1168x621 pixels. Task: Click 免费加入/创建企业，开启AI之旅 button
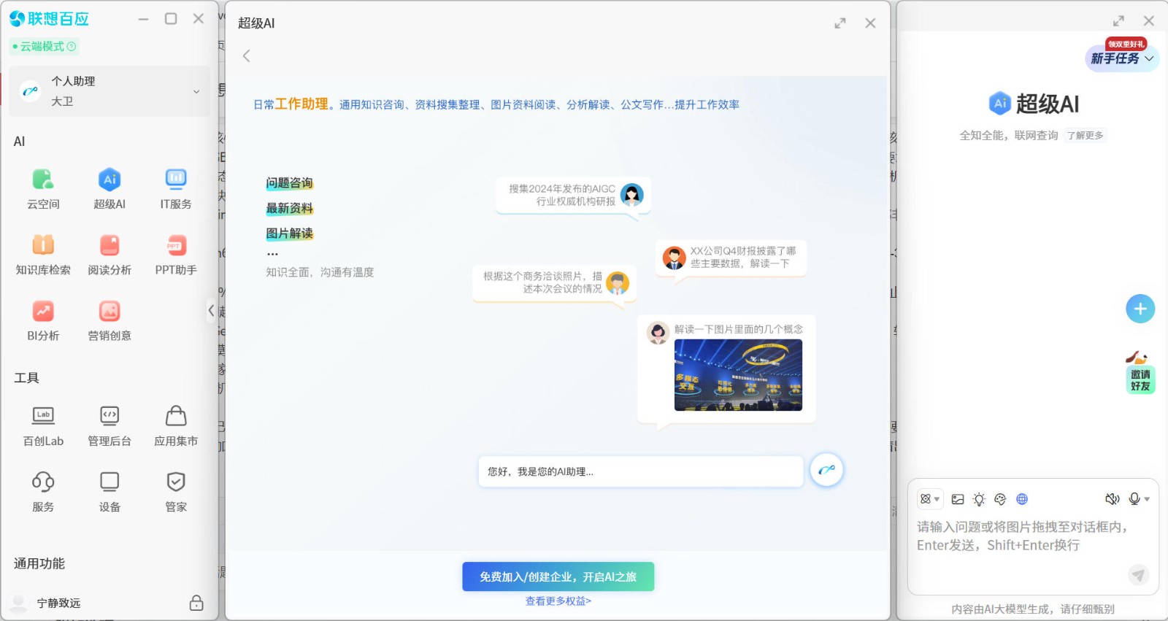[x=558, y=576]
